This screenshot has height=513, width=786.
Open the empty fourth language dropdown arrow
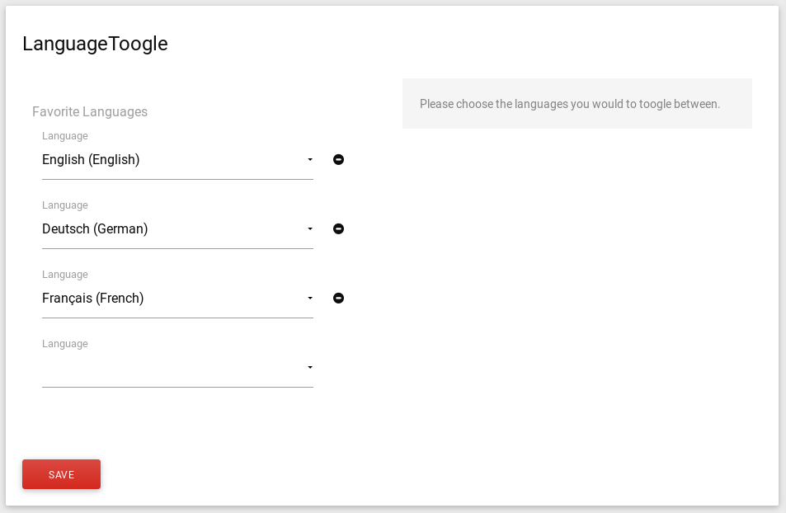click(x=310, y=367)
